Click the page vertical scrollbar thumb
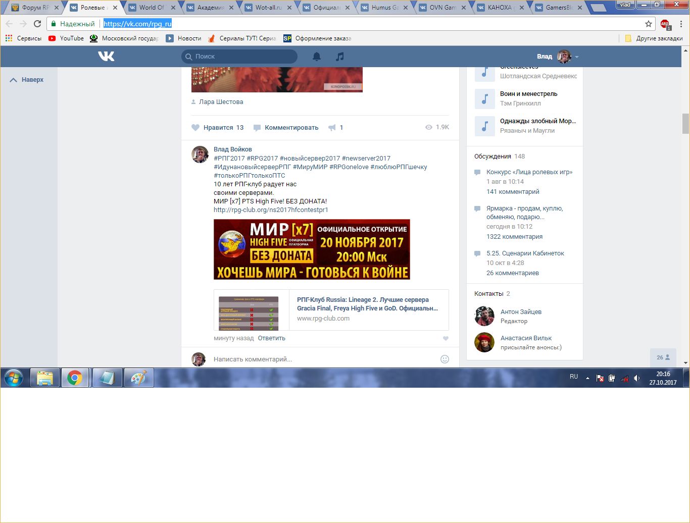Viewport: 690px width, 523px height. tap(685, 124)
